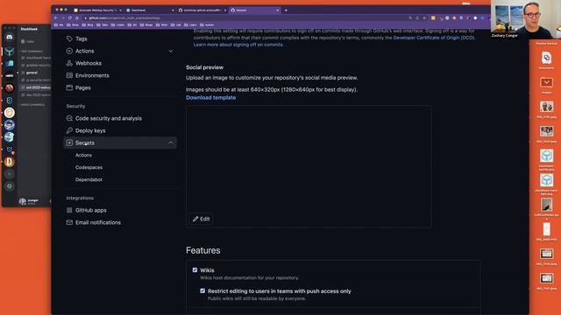Viewport: 561px width, 315px height.
Task: Click the user avatar at Discord bottom
Action: point(23,201)
